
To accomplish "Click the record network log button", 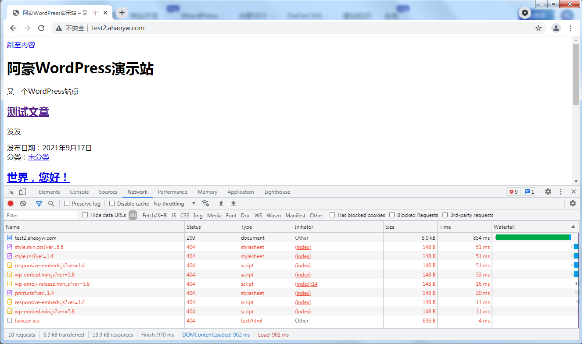I will [11, 203].
